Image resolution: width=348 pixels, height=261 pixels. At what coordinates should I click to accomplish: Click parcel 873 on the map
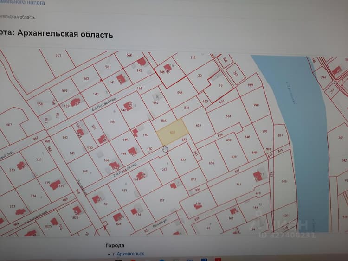193,179
